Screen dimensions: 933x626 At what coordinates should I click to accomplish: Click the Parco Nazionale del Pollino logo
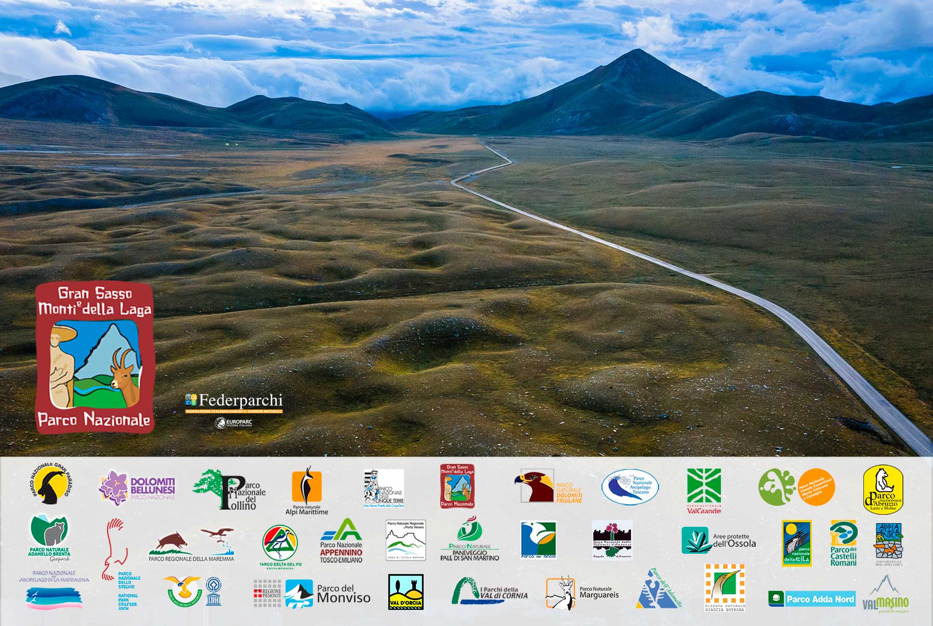(229, 490)
